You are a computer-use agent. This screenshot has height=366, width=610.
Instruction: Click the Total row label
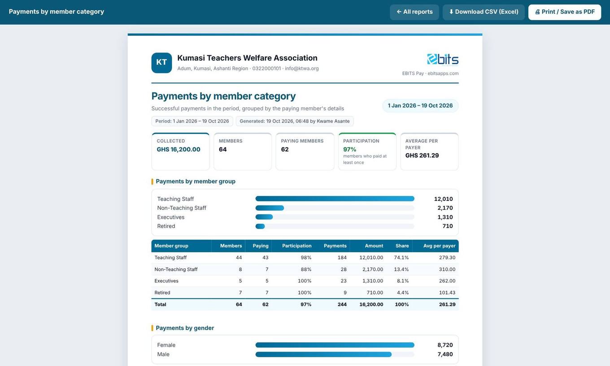pos(161,305)
